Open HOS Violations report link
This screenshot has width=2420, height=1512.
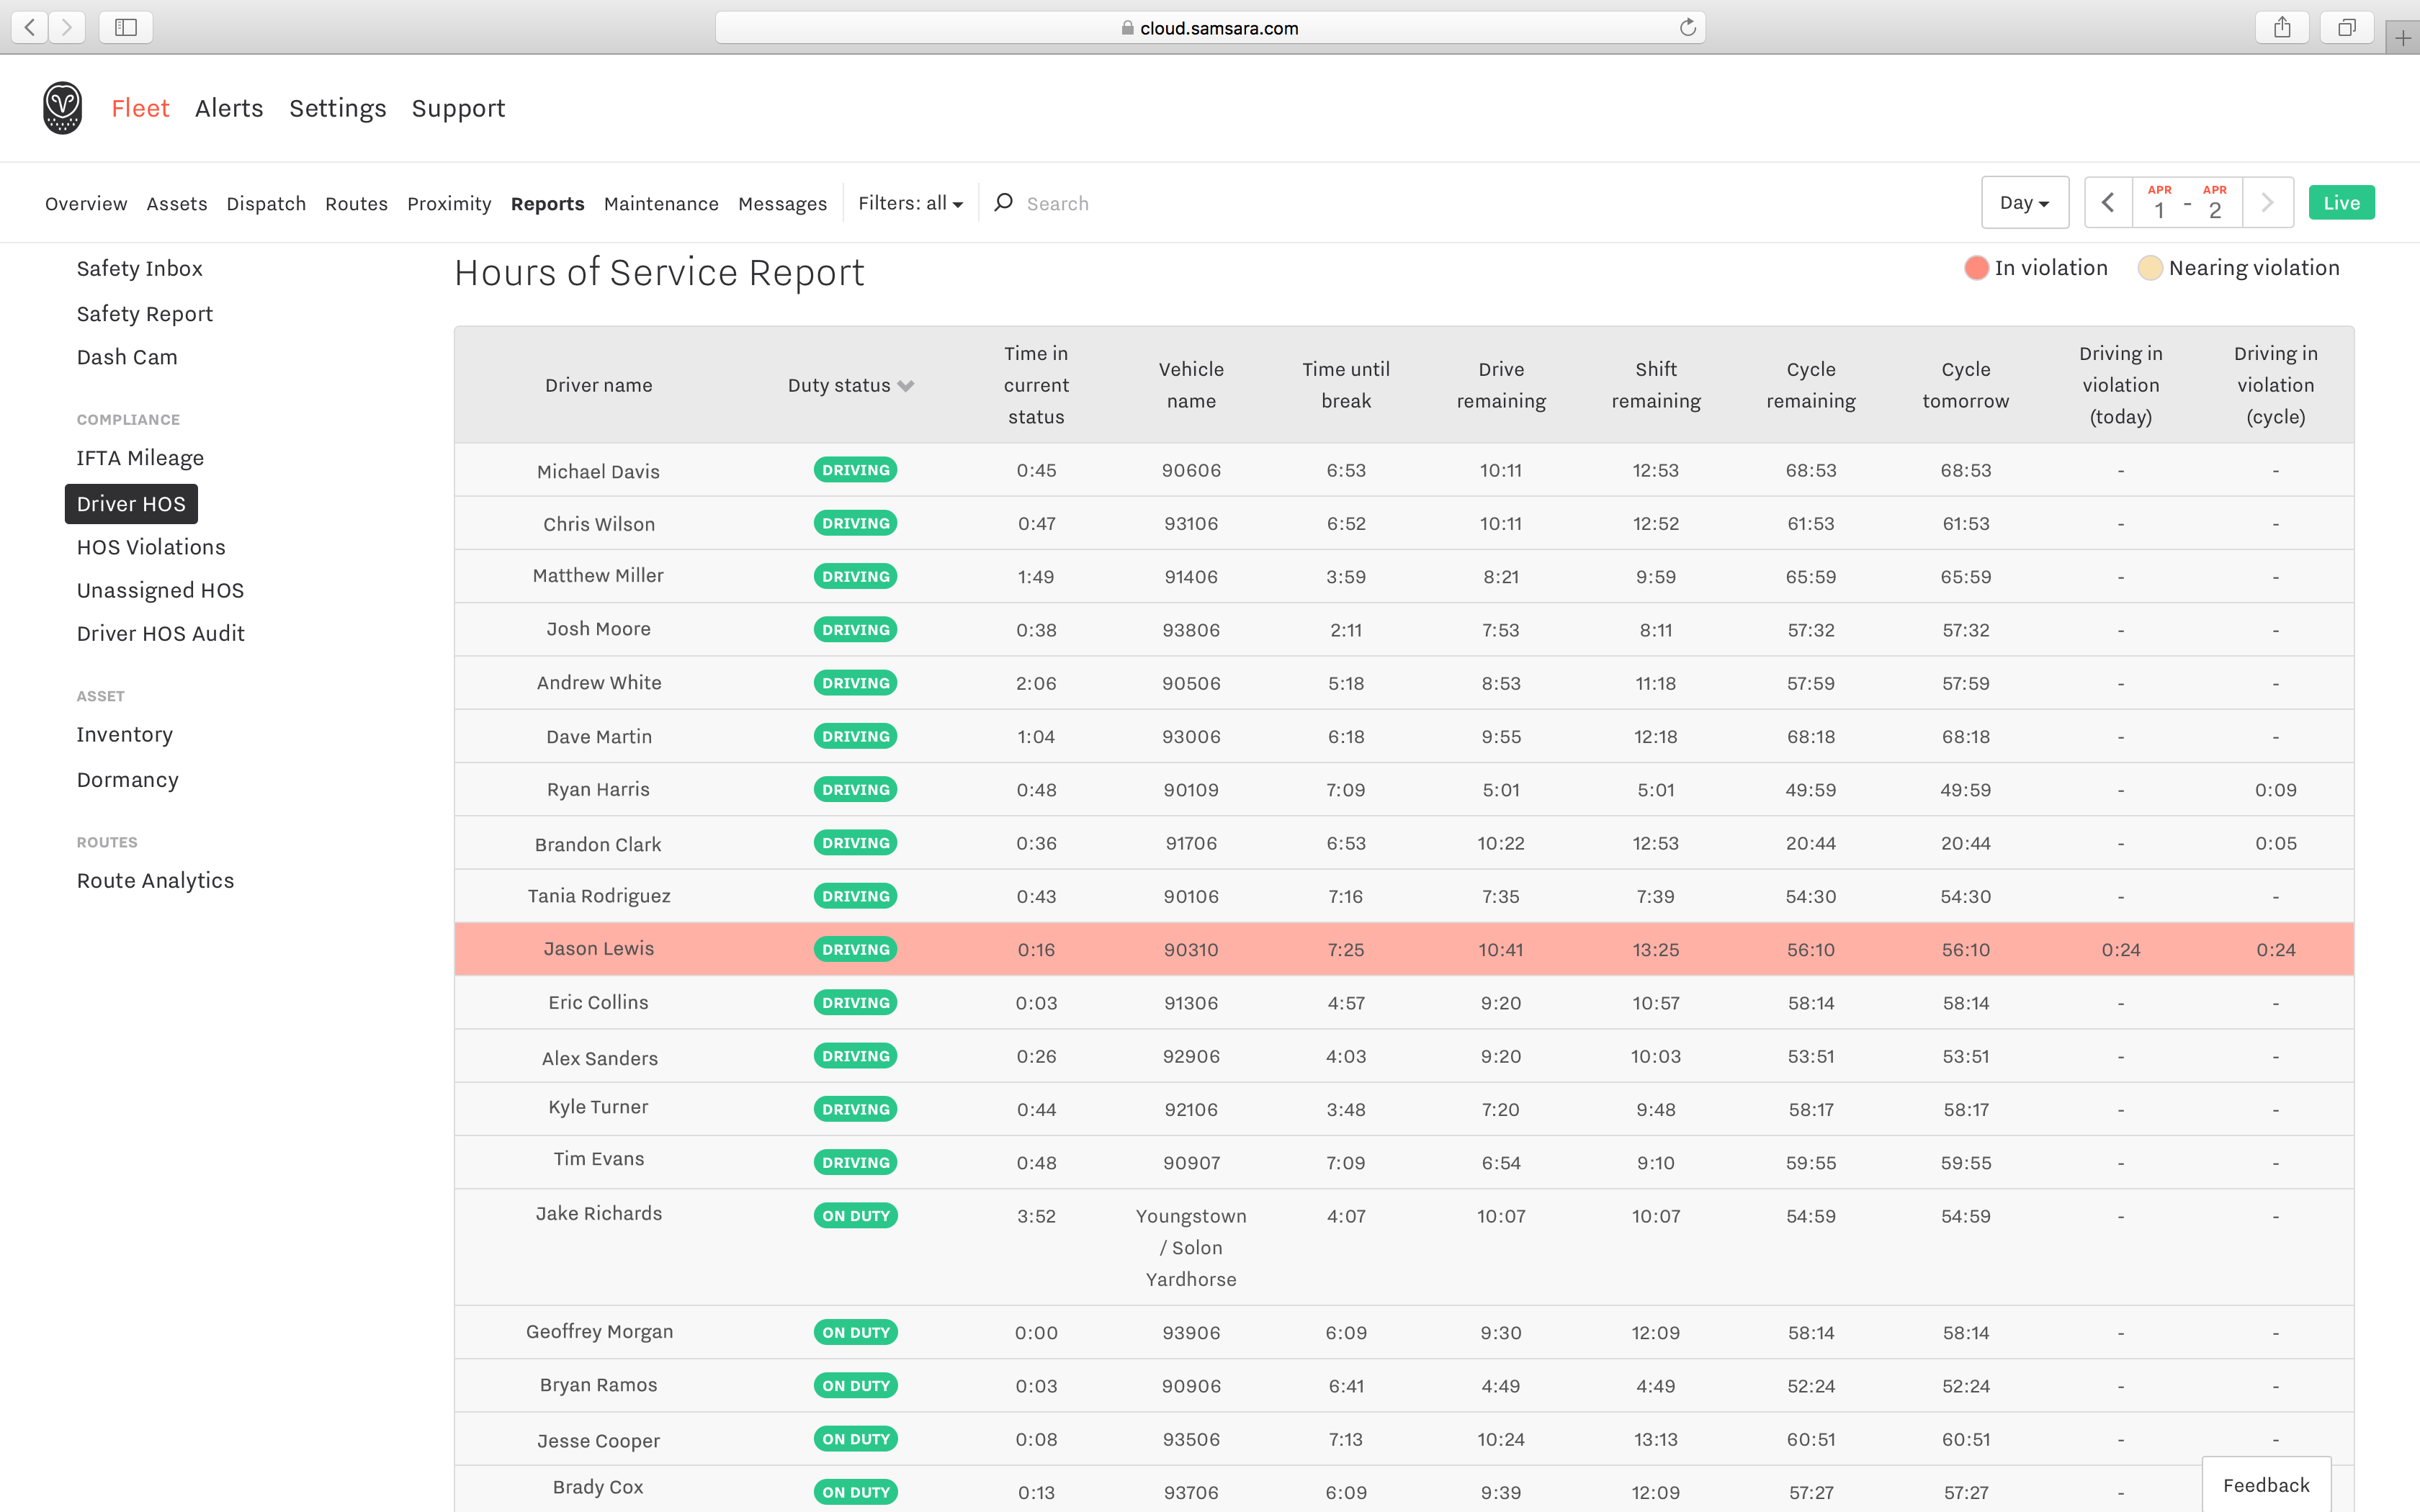pos(151,547)
